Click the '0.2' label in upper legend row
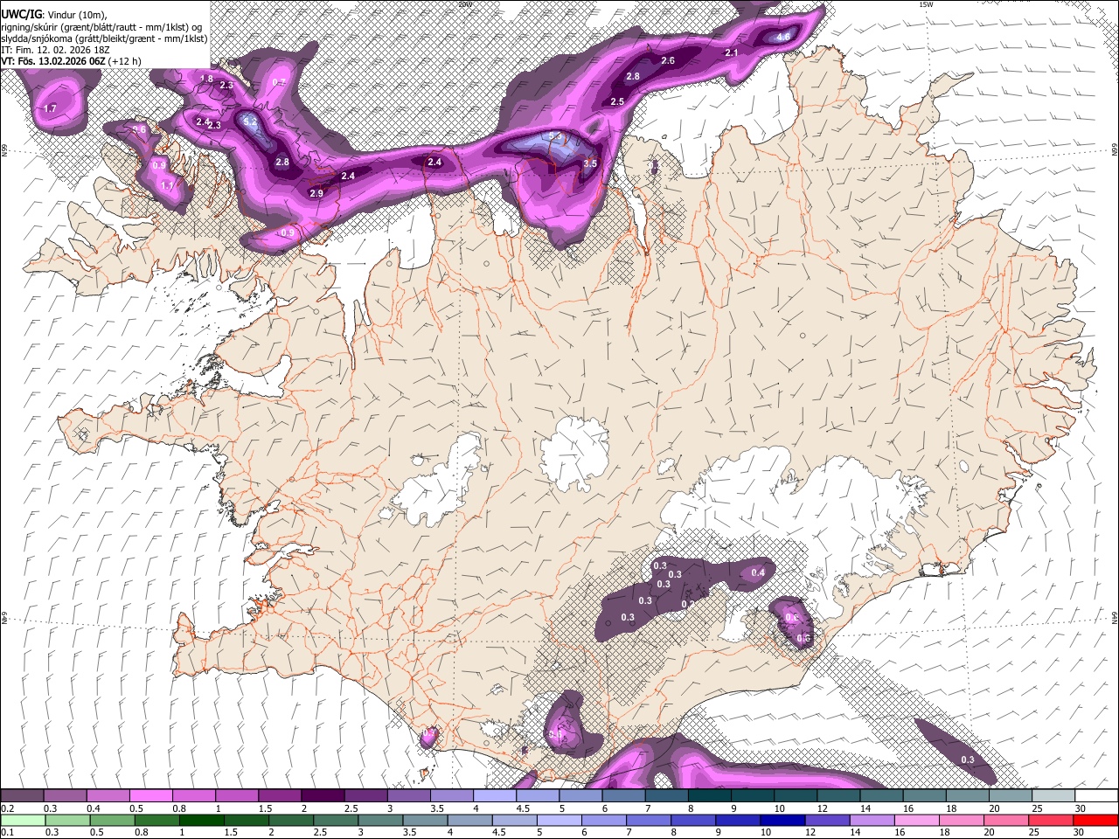This screenshot has height=839, width=1119. tap(7, 808)
